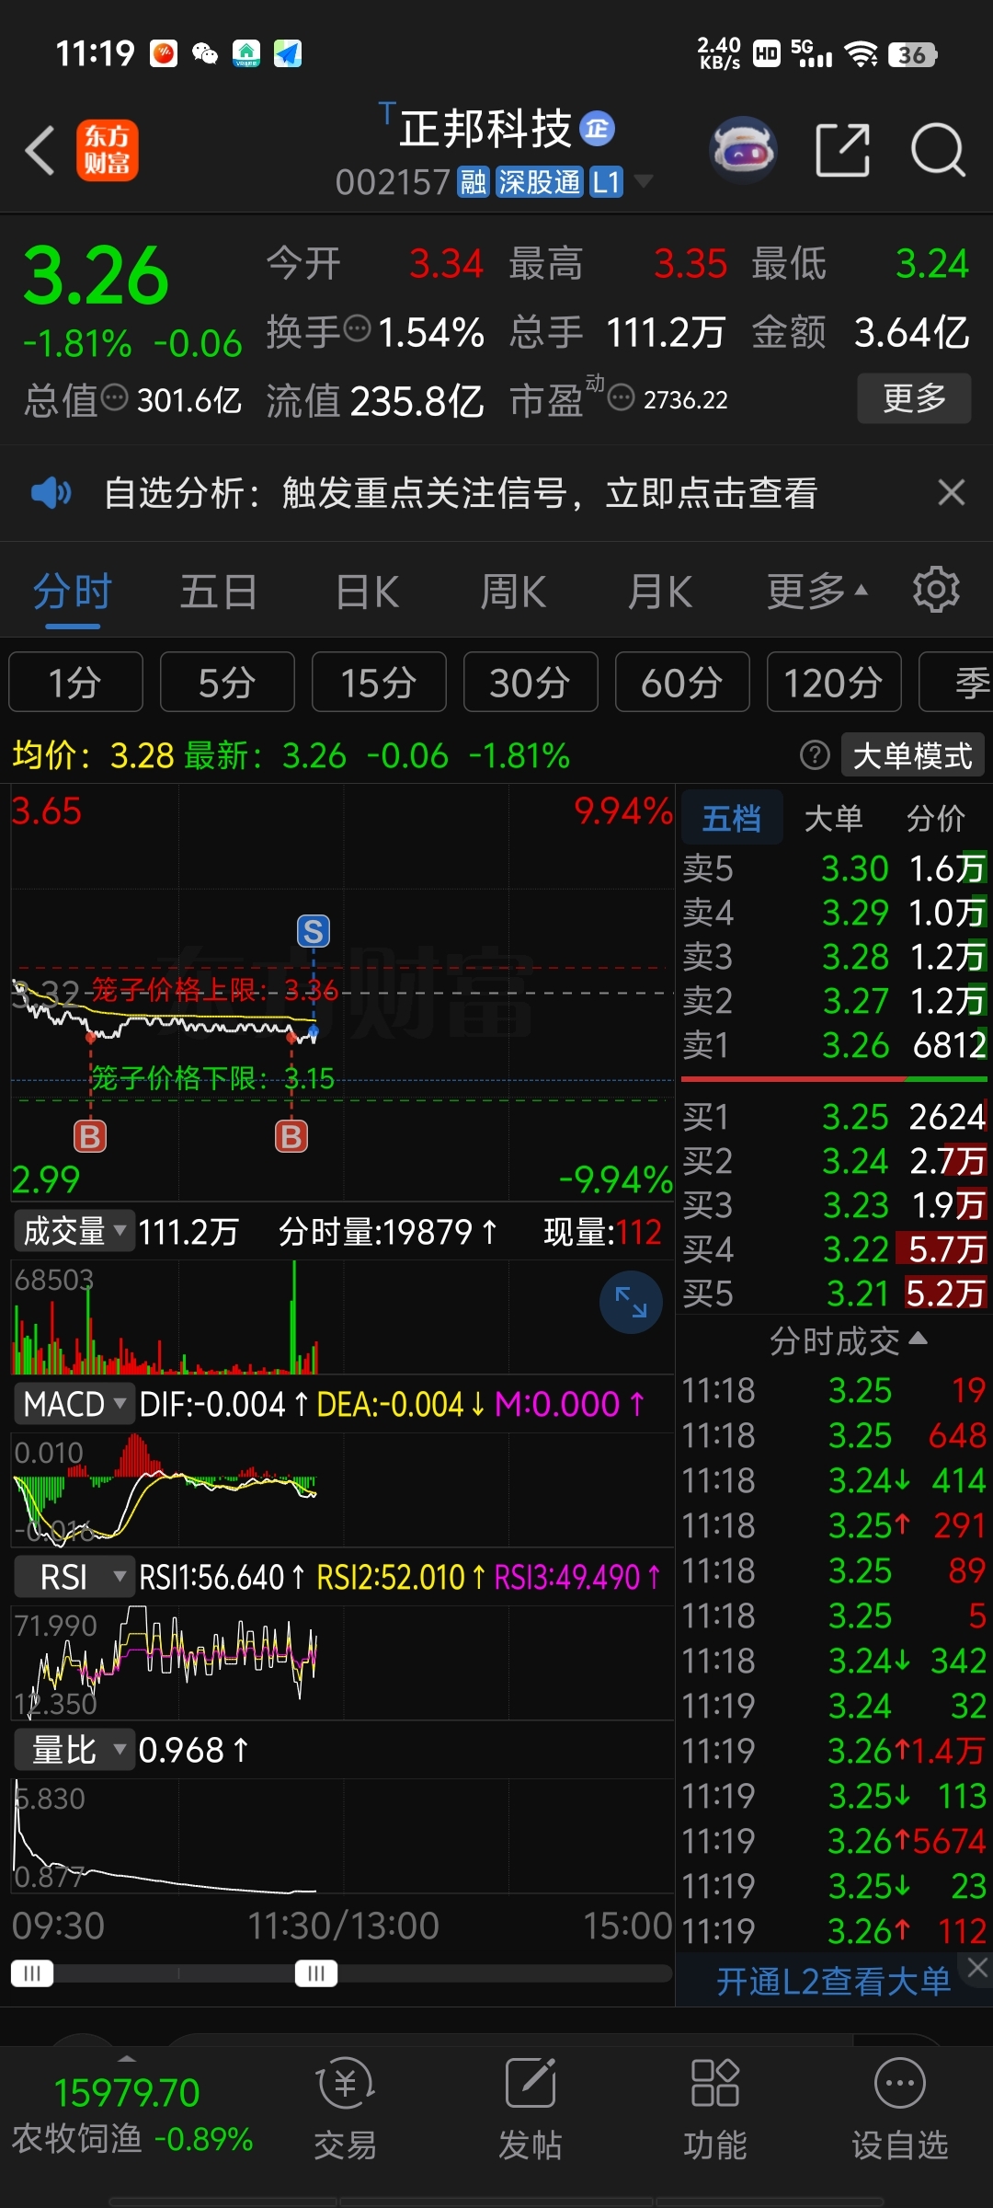Open 开通L2查看大单 link

coord(833,1982)
